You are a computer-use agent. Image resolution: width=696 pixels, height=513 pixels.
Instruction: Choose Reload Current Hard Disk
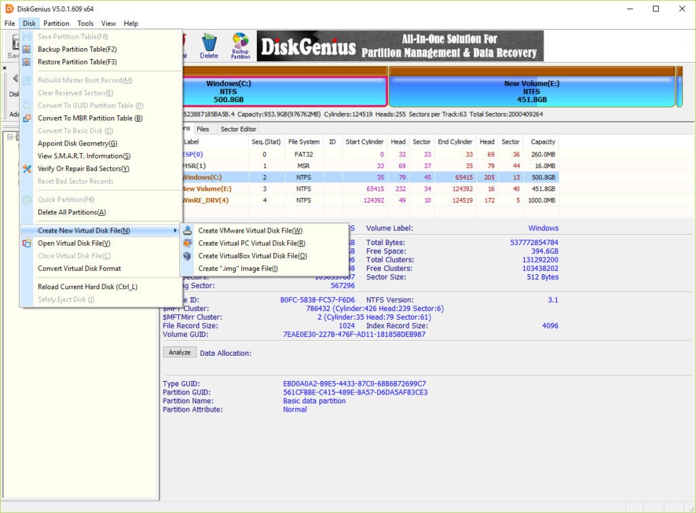[x=101, y=287]
